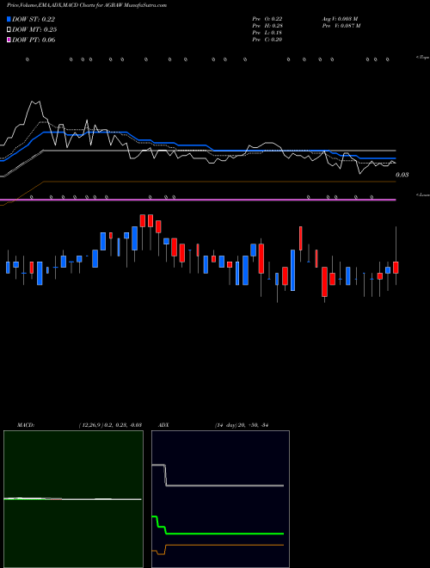Viewport: 430px width, 568px height.
Task: Click the 'Pre V: 0.087 M' volume text
Action: [x=341, y=26]
